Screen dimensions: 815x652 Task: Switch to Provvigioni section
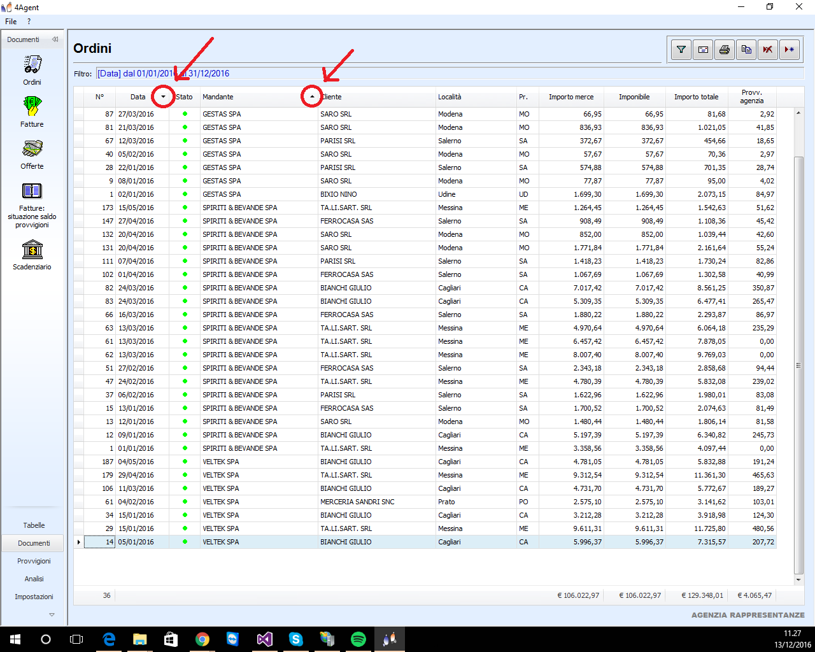pos(34,561)
